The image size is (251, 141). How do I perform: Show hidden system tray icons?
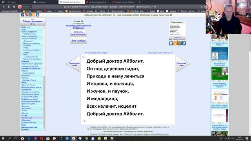pos(226,138)
